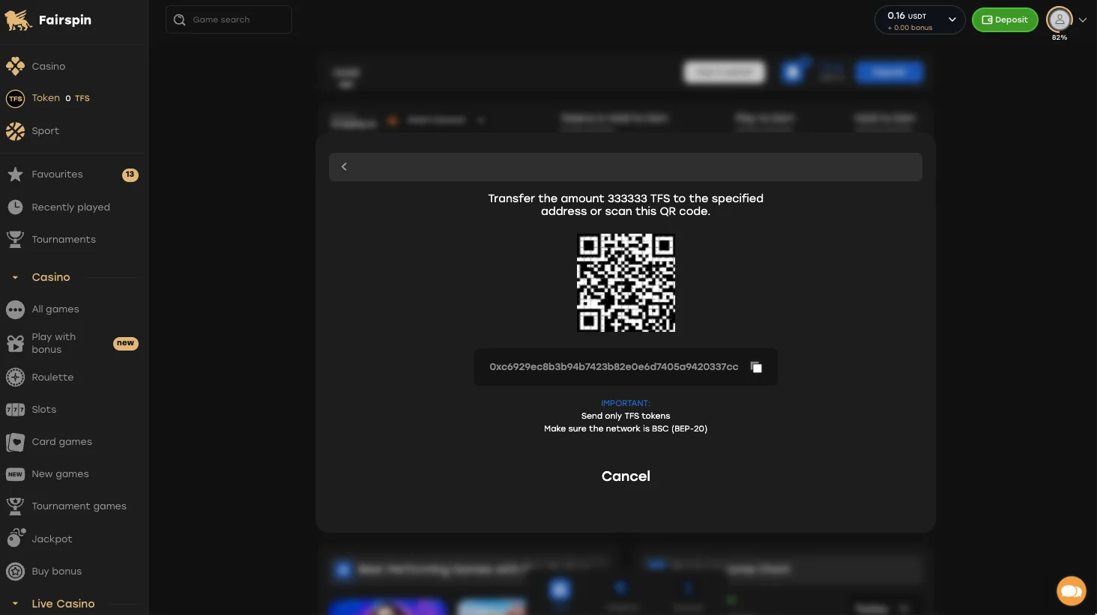Click the Slots 777 icon
This screenshot has height=615, width=1097.
tap(15, 410)
